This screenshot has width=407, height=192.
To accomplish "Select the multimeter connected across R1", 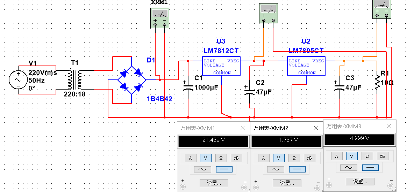I will 381,9.
